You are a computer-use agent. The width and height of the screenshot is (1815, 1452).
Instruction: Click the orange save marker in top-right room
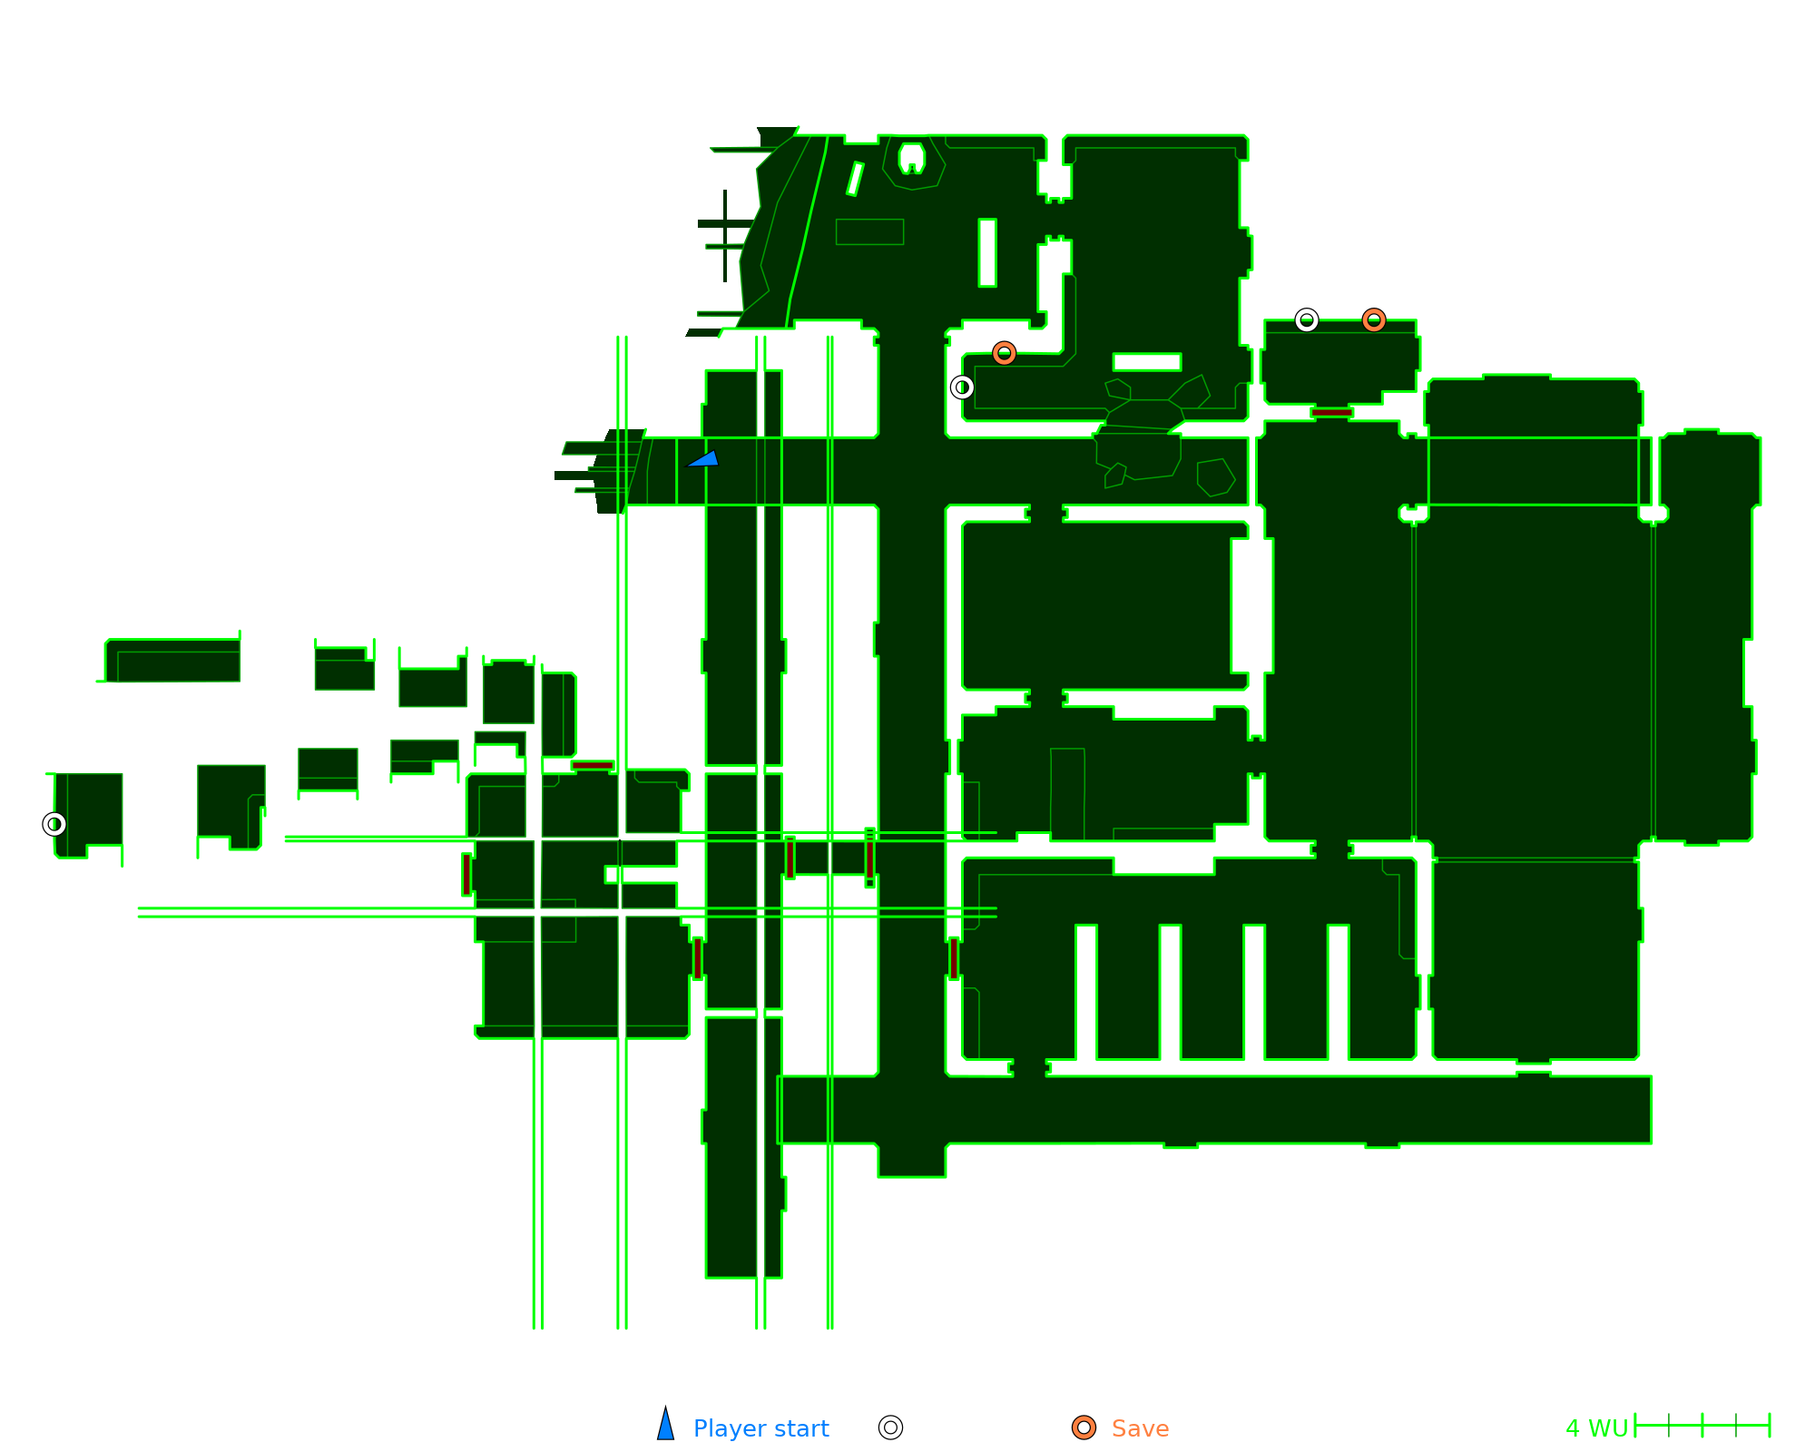1374,319
